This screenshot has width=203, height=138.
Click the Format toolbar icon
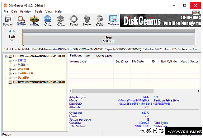pos(74,21)
